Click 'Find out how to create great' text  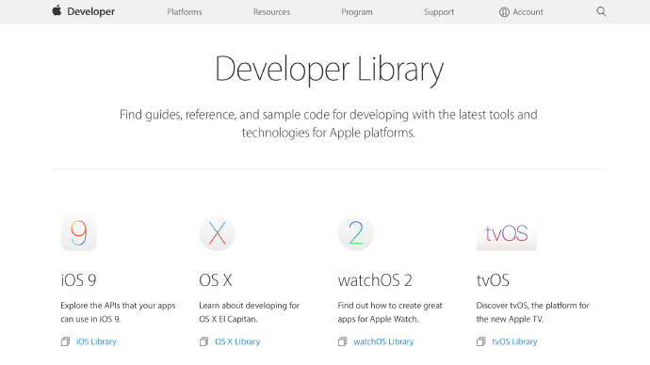[390, 306]
